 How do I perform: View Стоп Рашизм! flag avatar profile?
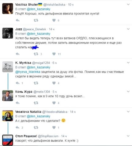8,140
